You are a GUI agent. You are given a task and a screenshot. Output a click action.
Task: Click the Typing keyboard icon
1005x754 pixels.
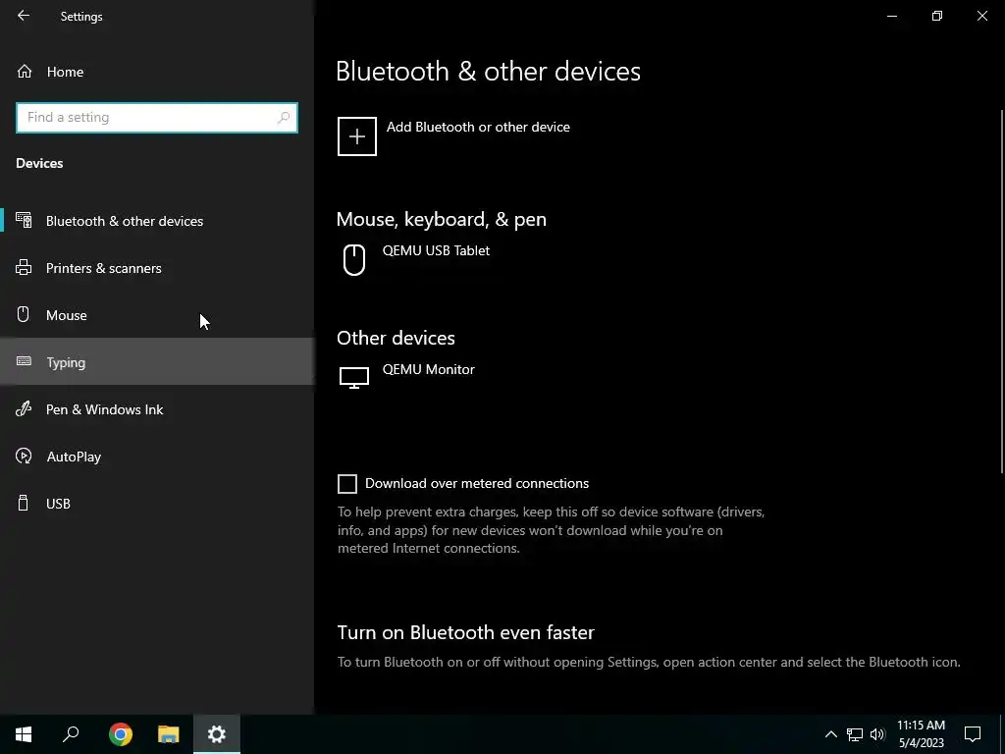[24, 361]
